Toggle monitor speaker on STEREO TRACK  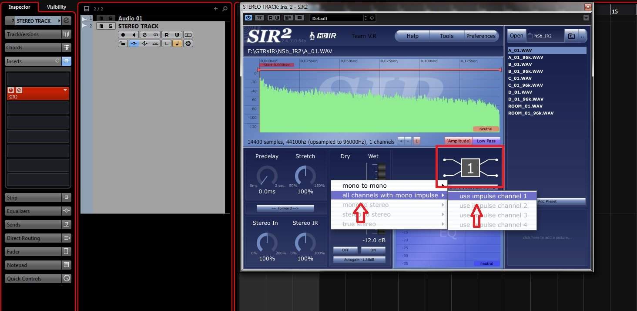pyautogui.click(x=134, y=34)
